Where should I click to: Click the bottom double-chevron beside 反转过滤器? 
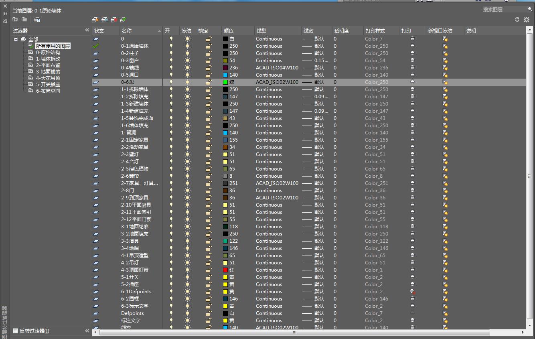click(x=87, y=331)
